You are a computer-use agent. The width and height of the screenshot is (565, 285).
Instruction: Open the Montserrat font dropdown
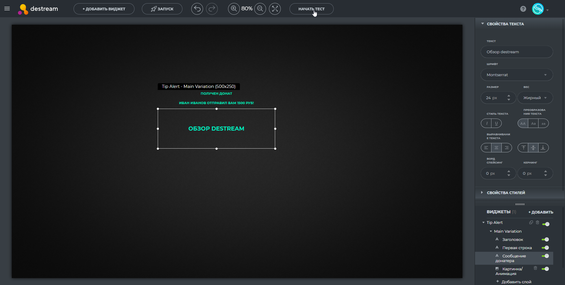pyautogui.click(x=517, y=75)
